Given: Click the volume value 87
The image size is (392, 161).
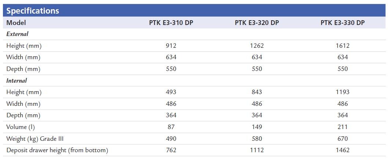Looking at the screenshot, I should pos(171,127).
